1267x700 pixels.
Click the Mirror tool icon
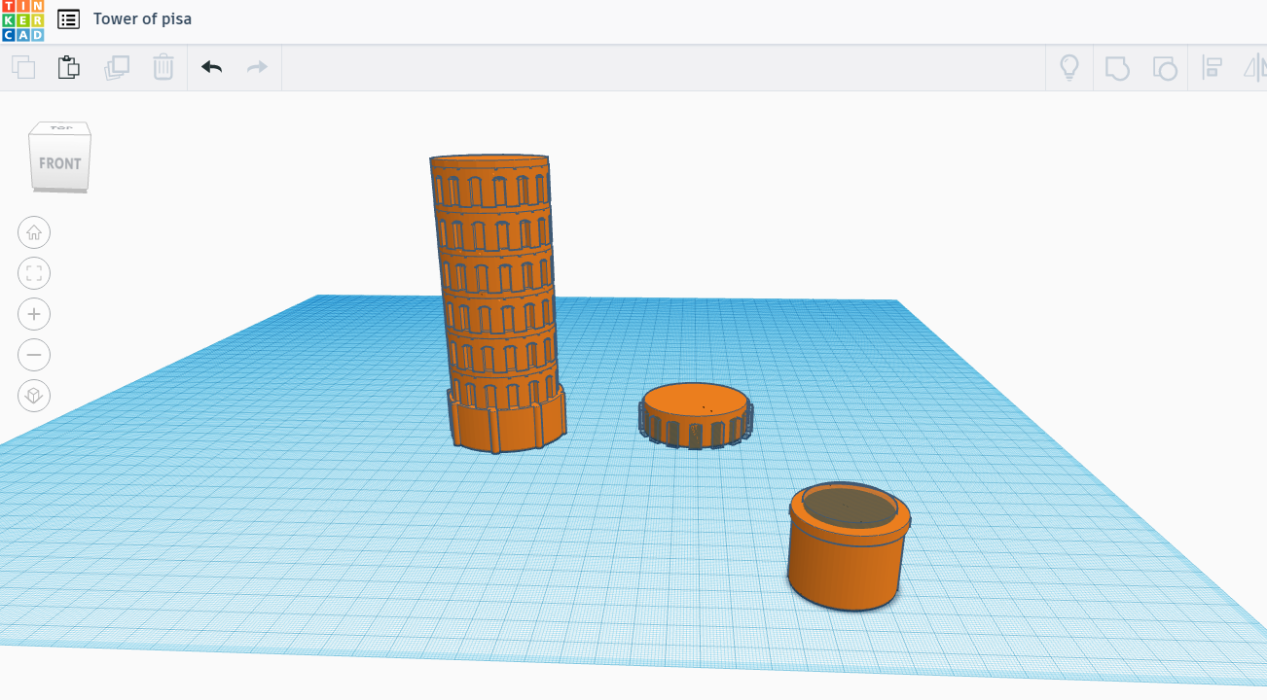(1254, 67)
